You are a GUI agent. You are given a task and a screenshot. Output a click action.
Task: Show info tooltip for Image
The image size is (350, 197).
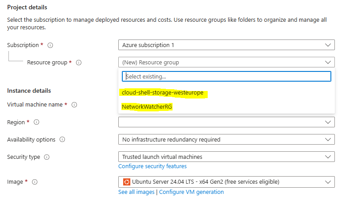pos(35,182)
